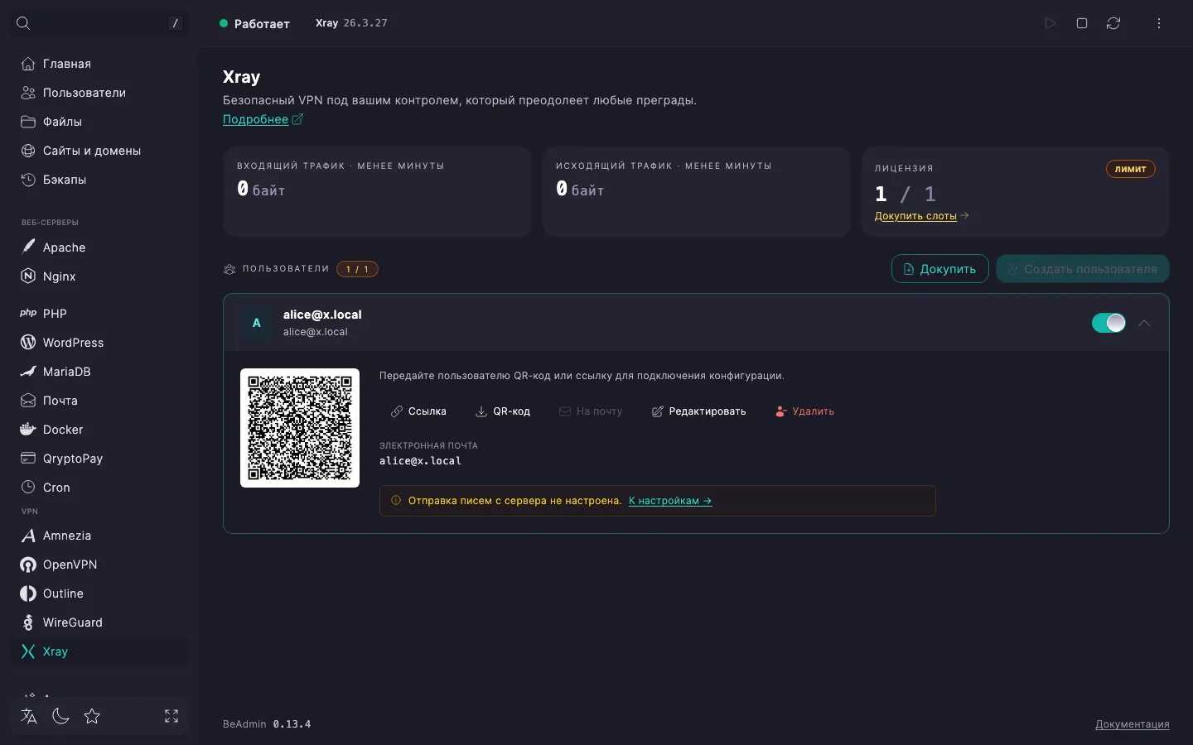Select the Xray sidebar item
1193x745 pixels.
click(x=99, y=651)
